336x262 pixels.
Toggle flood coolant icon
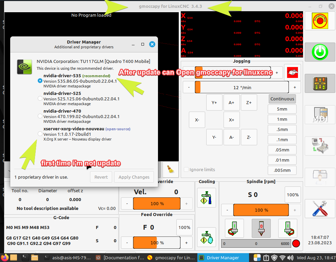tap(206, 198)
